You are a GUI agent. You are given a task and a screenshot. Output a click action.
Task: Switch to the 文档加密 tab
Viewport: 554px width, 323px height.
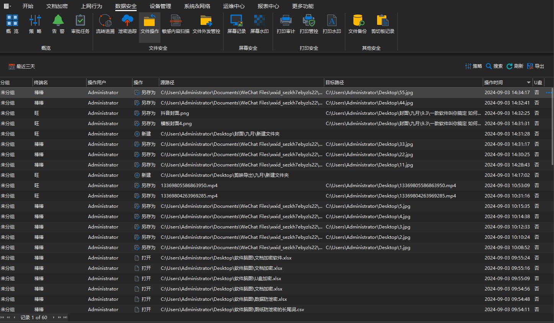point(57,6)
